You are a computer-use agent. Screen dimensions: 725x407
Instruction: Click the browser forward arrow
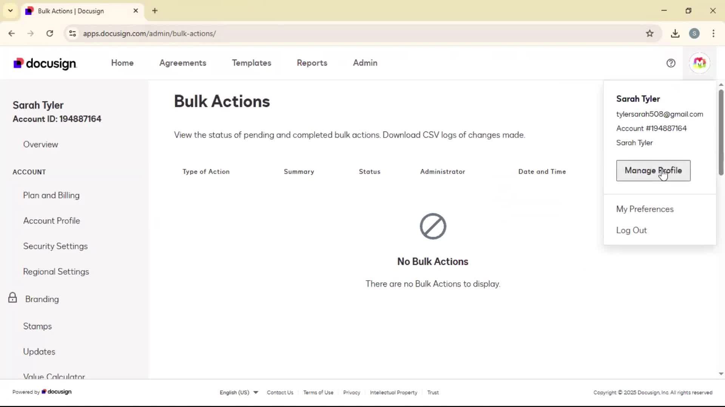click(31, 34)
